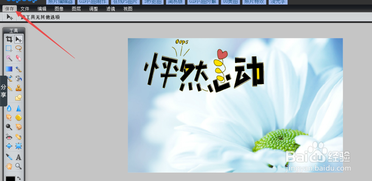This screenshot has height=181, width=372.
Task: Select the Hand pan tool
Action: pos(9,166)
